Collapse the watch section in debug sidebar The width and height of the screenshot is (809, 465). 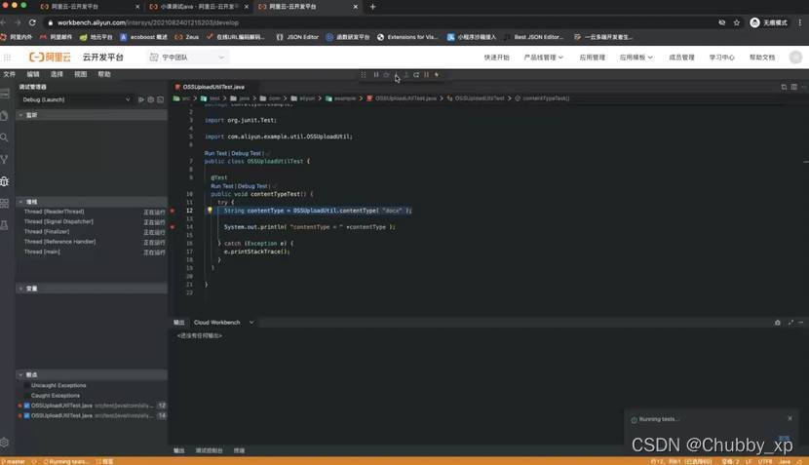pyautogui.click(x=92, y=115)
